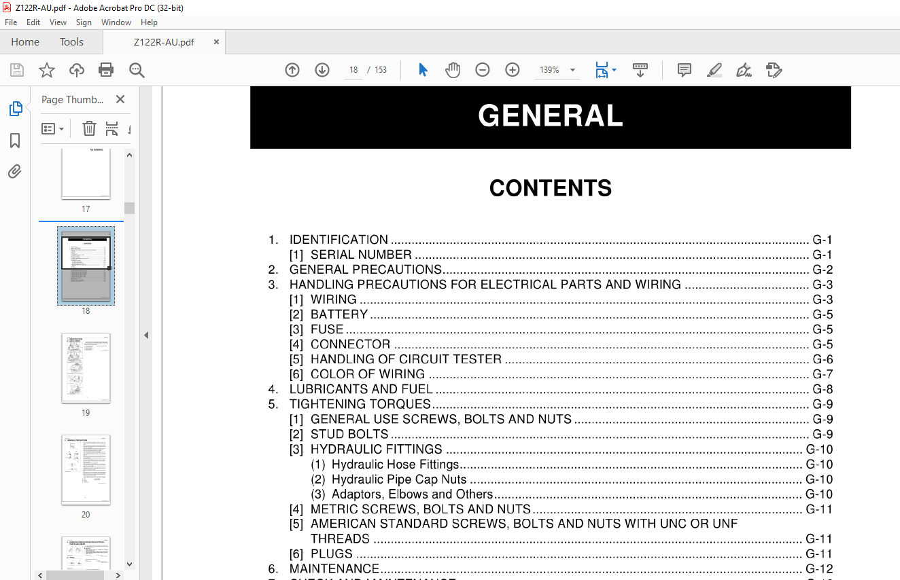Image resolution: width=900 pixels, height=580 pixels.
Task: Open Bookmarks side panel icon
Action: (15, 141)
